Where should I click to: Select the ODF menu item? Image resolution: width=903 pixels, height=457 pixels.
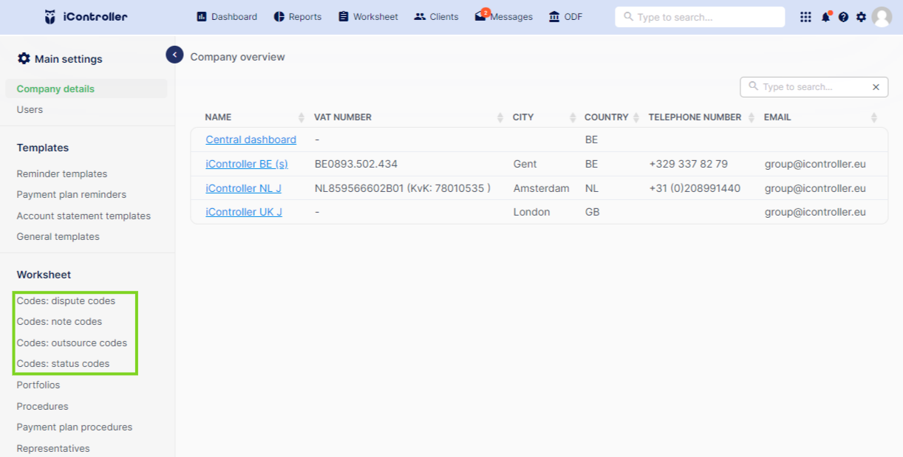point(565,17)
